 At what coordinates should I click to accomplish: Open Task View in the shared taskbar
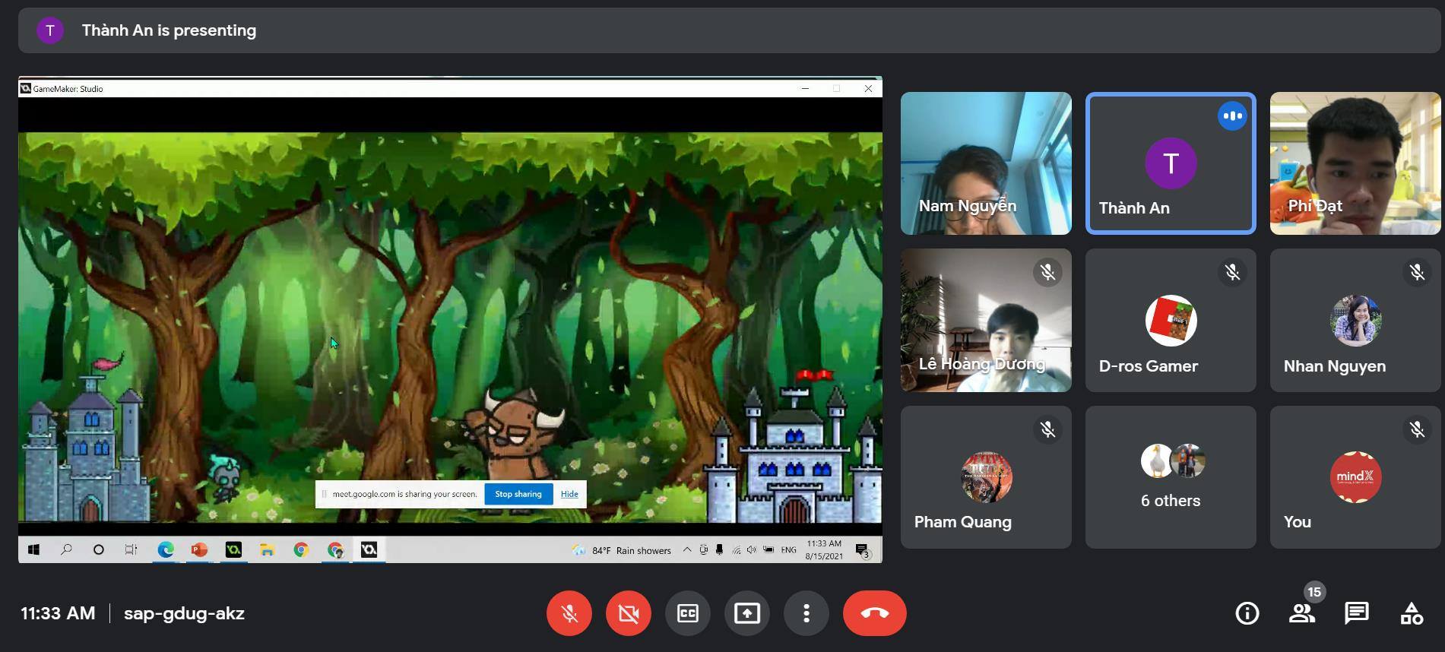click(x=131, y=549)
